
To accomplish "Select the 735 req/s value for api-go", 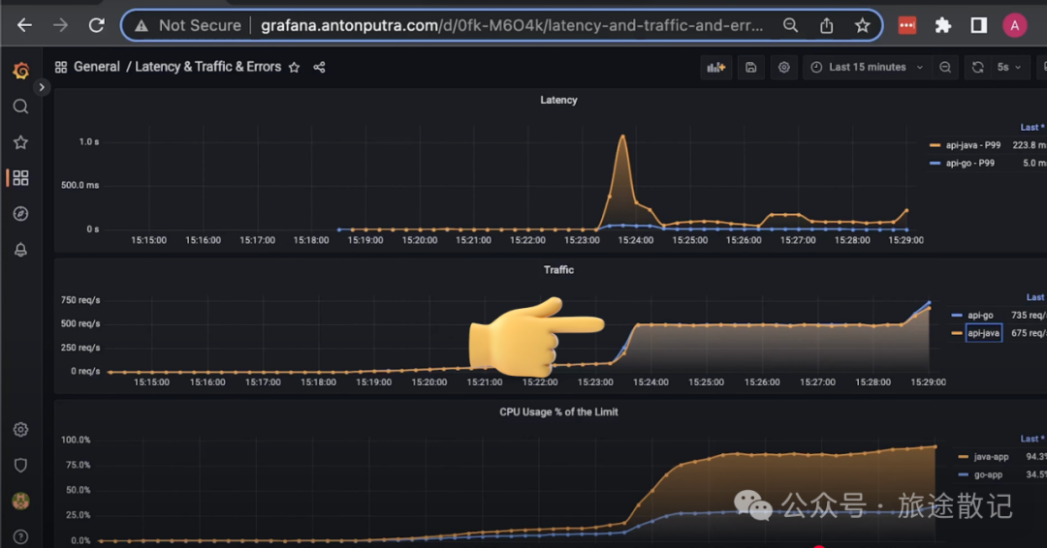I will [1029, 315].
